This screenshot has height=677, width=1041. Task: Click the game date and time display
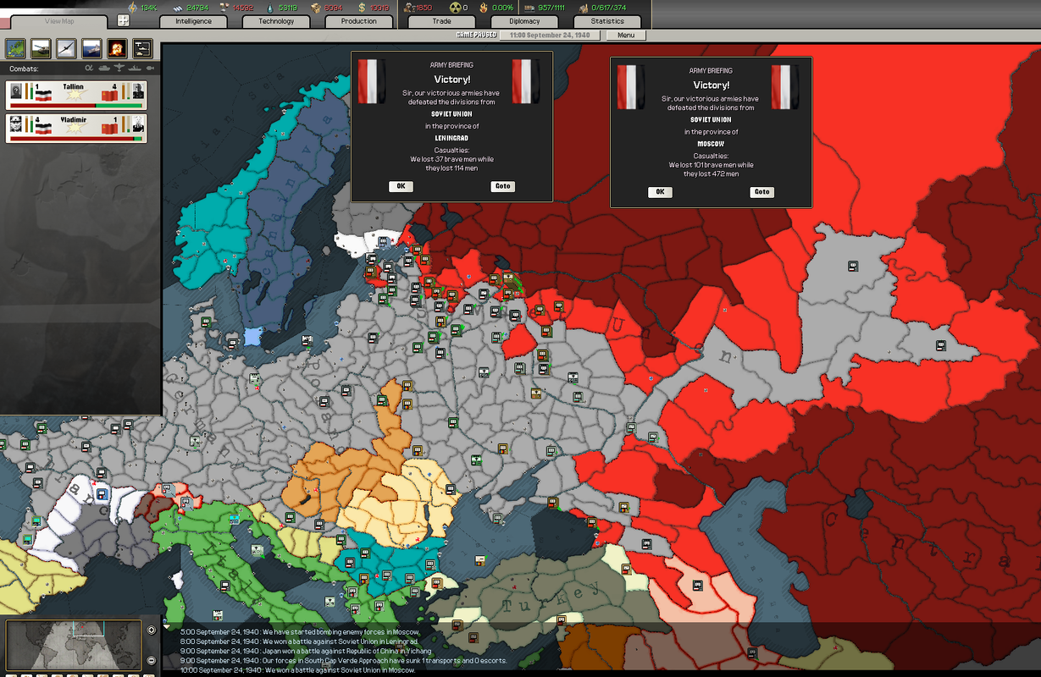tap(550, 36)
